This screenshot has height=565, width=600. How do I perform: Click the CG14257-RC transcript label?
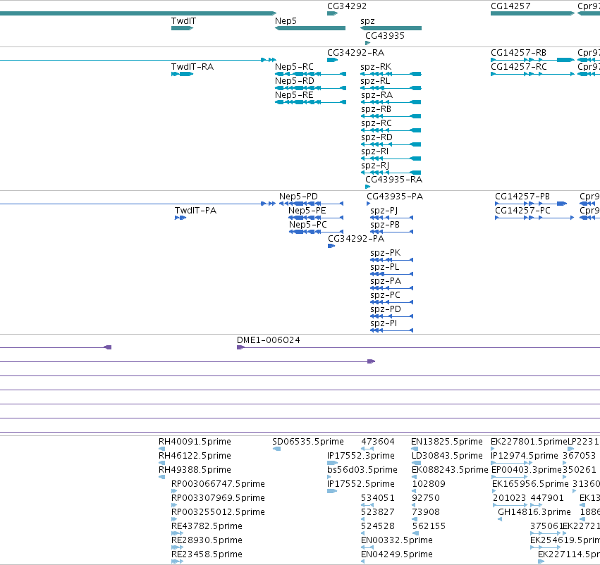pos(518,67)
